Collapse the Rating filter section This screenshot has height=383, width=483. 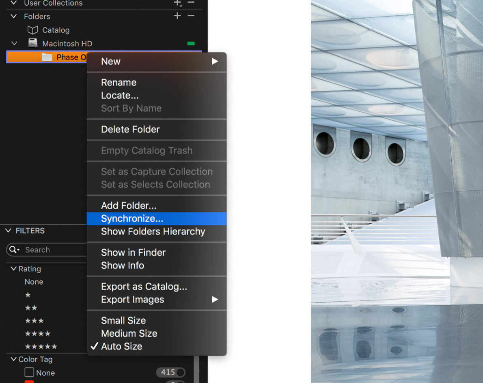pos(13,269)
